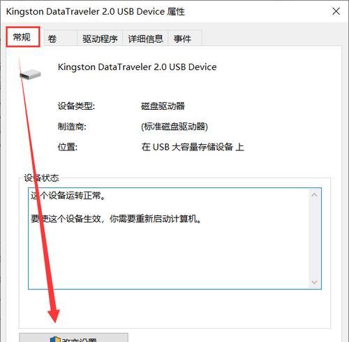Click the 改变设置 button at the bottom

pos(73,338)
